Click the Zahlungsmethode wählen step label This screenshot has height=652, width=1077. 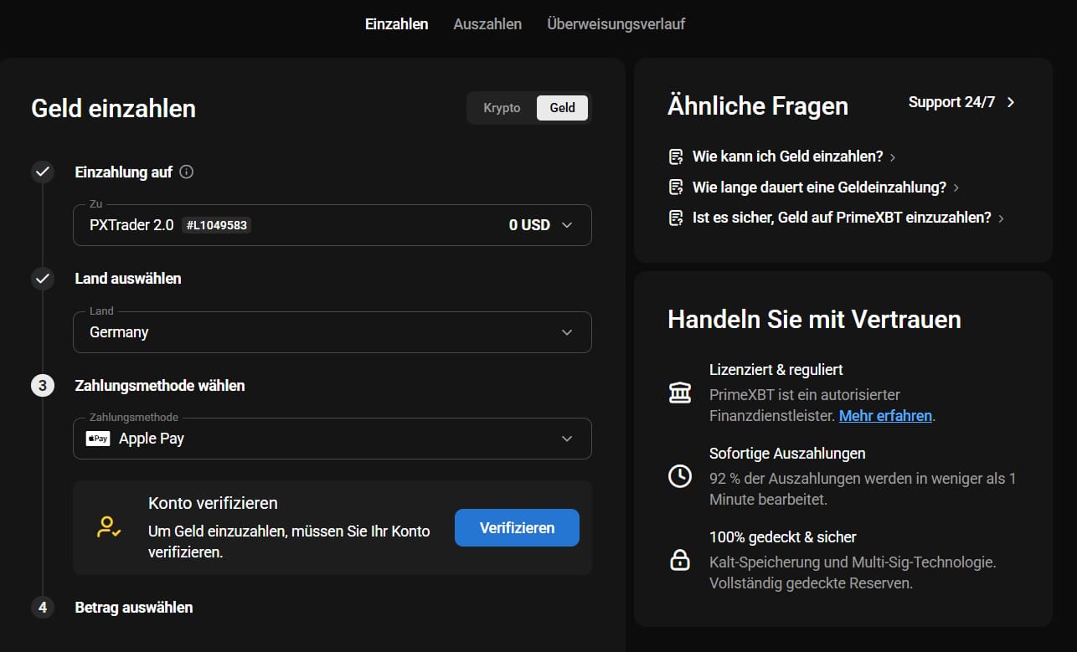160,386
